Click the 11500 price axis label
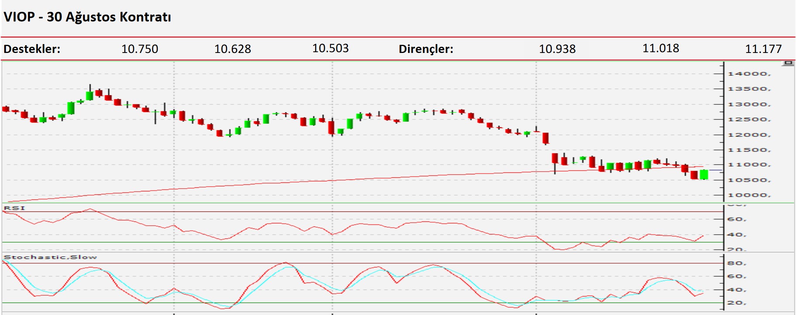This screenshot has width=796, height=315. pos(749,150)
